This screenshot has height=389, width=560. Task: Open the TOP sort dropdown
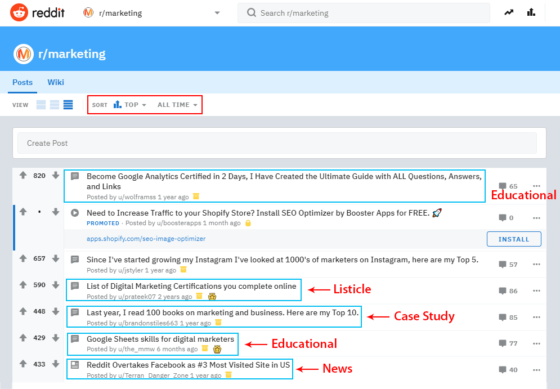130,105
